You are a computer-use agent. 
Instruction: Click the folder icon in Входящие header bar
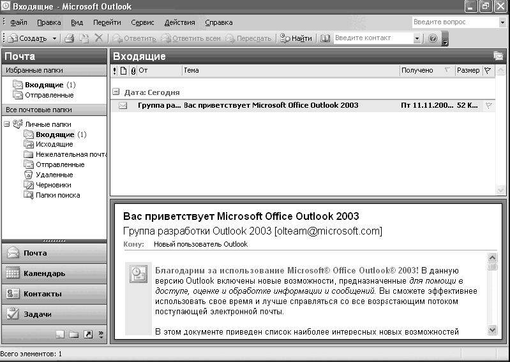[x=498, y=56]
